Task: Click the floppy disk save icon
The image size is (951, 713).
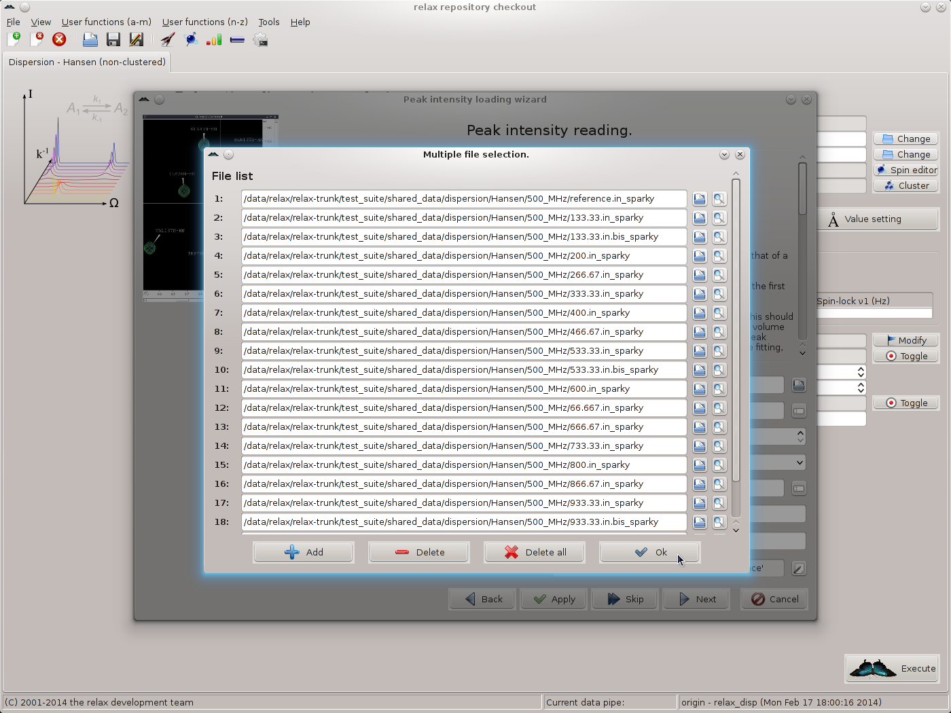Action: [113, 39]
